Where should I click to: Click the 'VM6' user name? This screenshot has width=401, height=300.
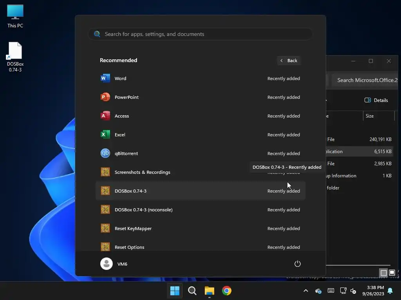tap(122, 264)
